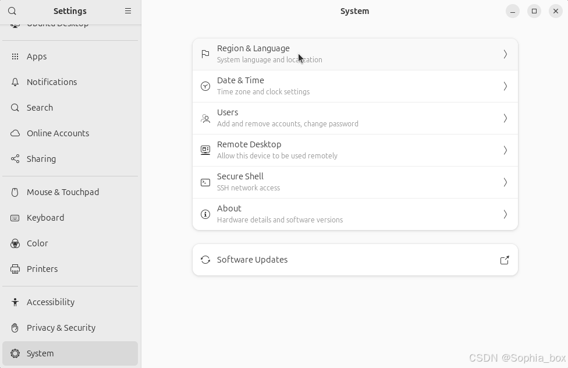
Task: Click the Software Updates refresh icon
Action: (x=205, y=260)
